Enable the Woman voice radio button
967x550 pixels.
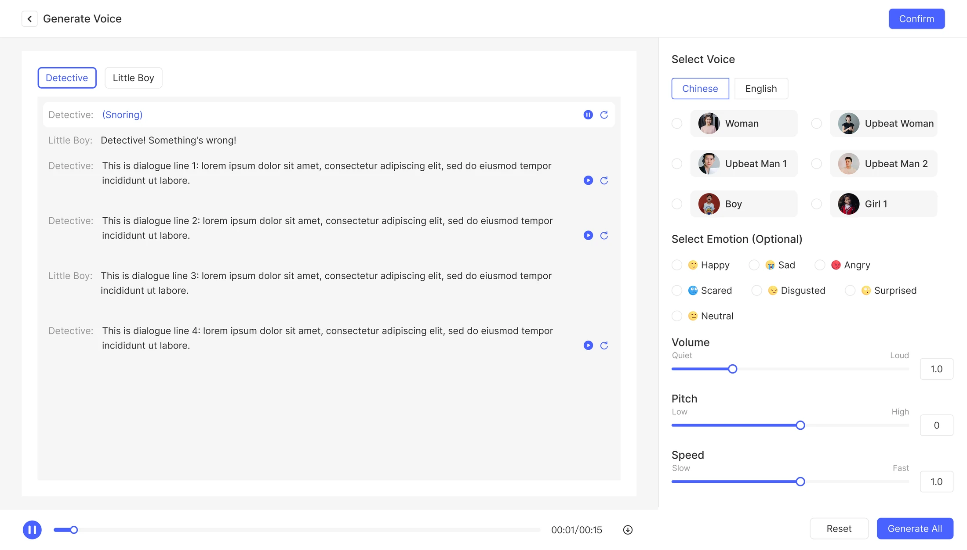(x=677, y=123)
